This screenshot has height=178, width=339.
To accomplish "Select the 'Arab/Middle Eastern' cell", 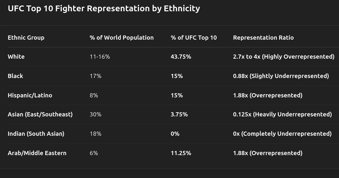I will [37, 153].
